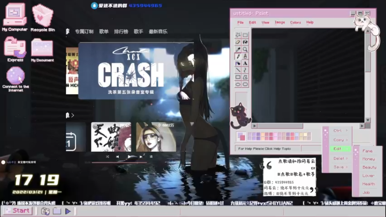Open the 天曲顿 calligraphy playlist cover

tap(111, 137)
